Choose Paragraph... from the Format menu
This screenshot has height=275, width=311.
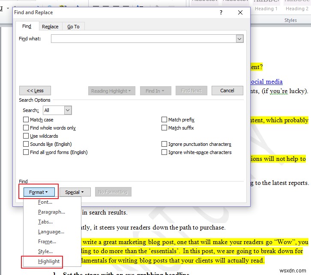point(52,212)
